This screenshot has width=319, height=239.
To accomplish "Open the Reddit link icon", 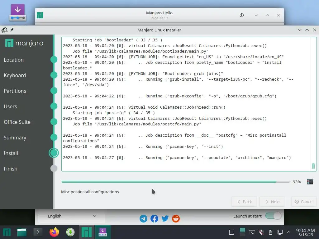I will pyautogui.click(x=176, y=219).
